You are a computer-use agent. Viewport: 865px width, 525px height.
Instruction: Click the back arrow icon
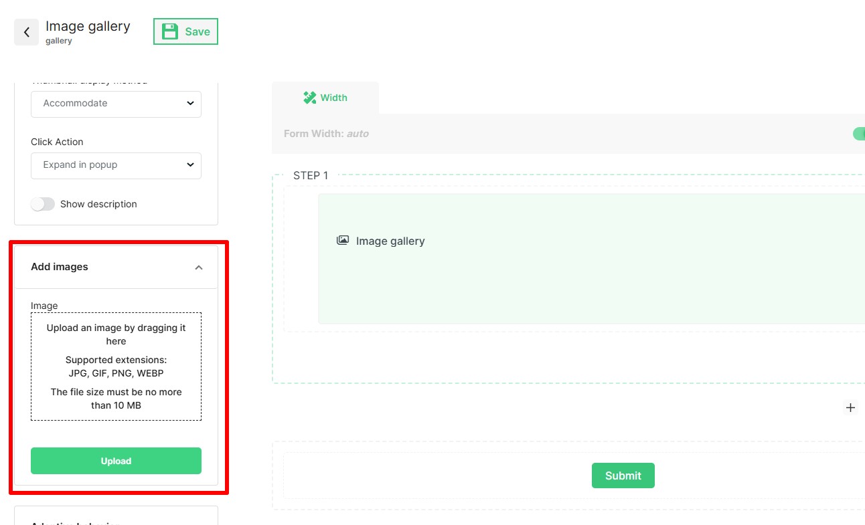26,32
